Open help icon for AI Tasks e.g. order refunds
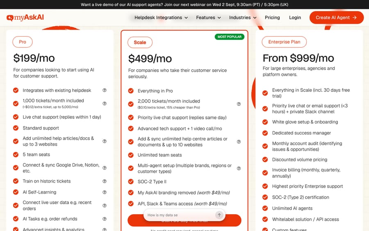The height and width of the screenshot is (231, 369). tap(105, 219)
